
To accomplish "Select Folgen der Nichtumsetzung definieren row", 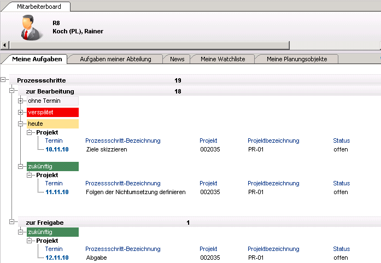I will pyautogui.click(x=136, y=192).
